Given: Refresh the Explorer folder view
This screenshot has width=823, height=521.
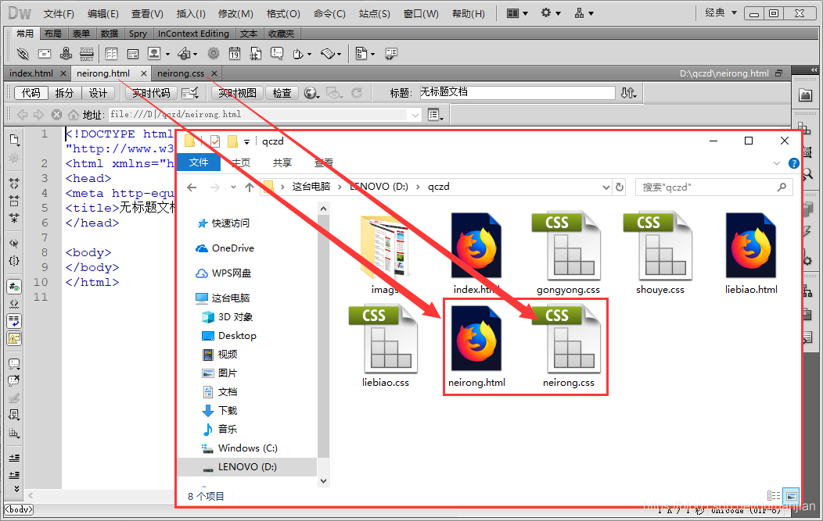Looking at the screenshot, I should [x=620, y=187].
